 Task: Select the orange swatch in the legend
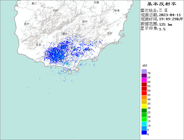(144, 97)
